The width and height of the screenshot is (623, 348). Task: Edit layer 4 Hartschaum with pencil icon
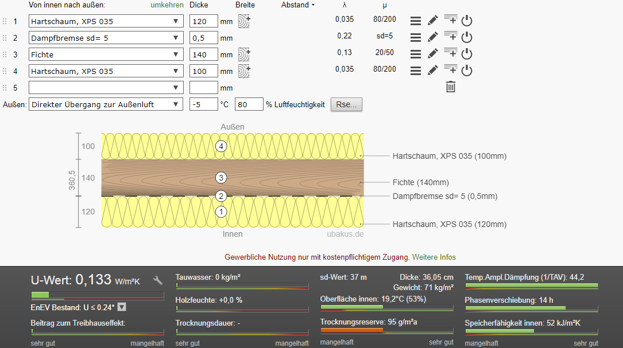pos(433,71)
